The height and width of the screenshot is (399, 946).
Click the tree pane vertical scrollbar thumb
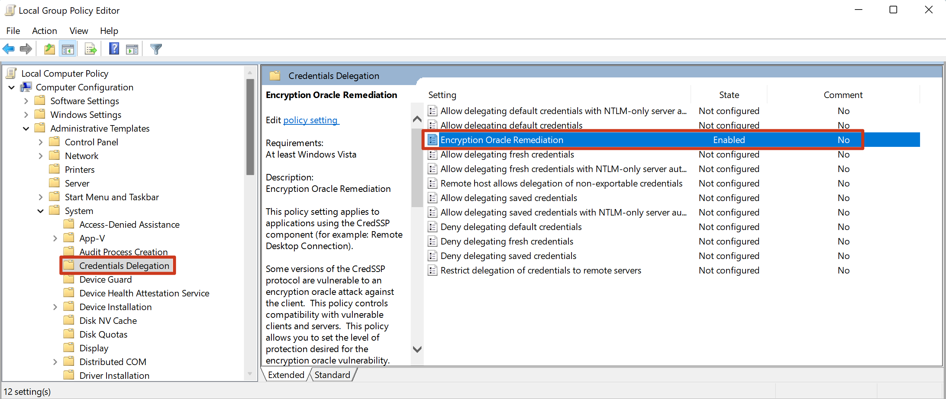pyautogui.click(x=250, y=127)
